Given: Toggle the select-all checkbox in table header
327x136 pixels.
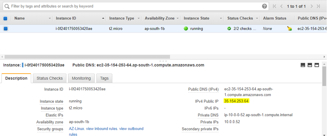Looking at the screenshot, I should (x=5, y=18).
